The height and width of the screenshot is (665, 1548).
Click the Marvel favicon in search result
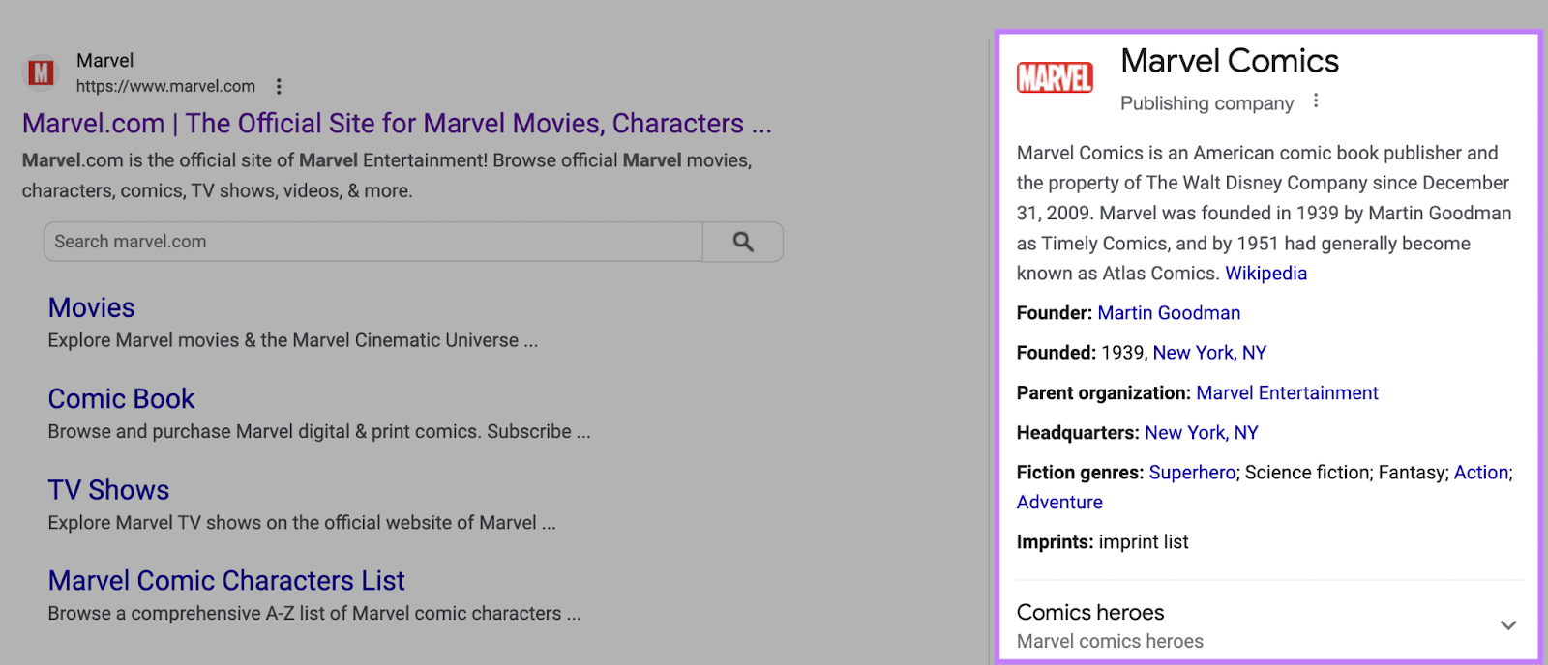point(41,72)
